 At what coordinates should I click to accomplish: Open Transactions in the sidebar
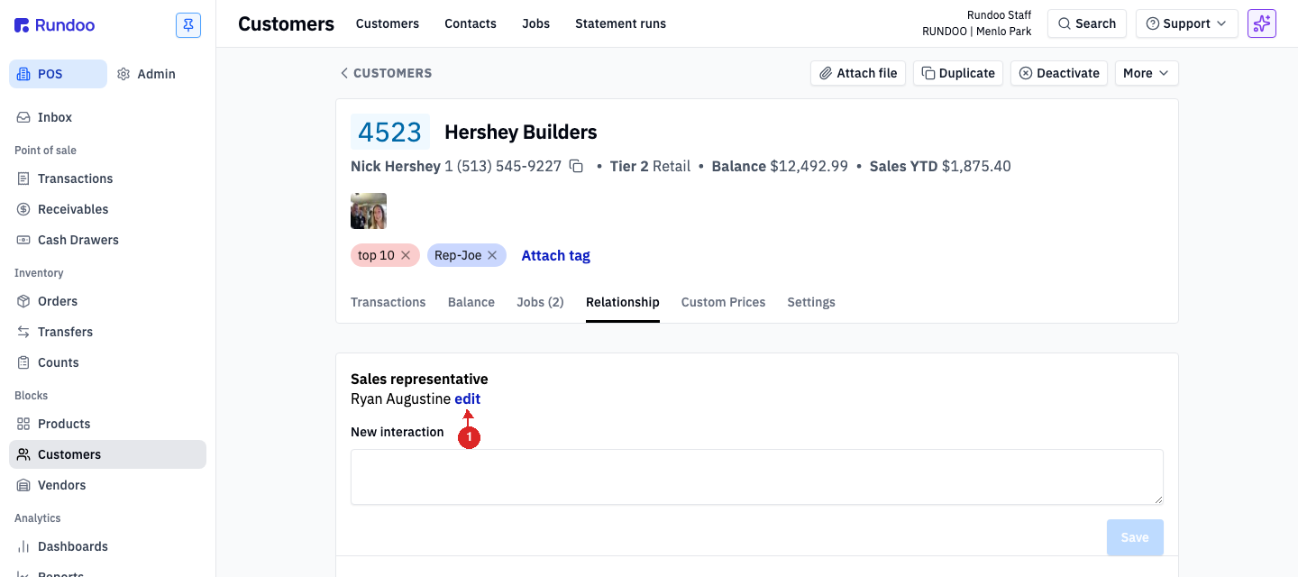(107, 179)
